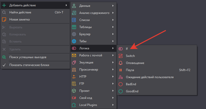Click the Свой код C# icon
The height and width of the screenshot is (109, 206).
click(74, 98)
